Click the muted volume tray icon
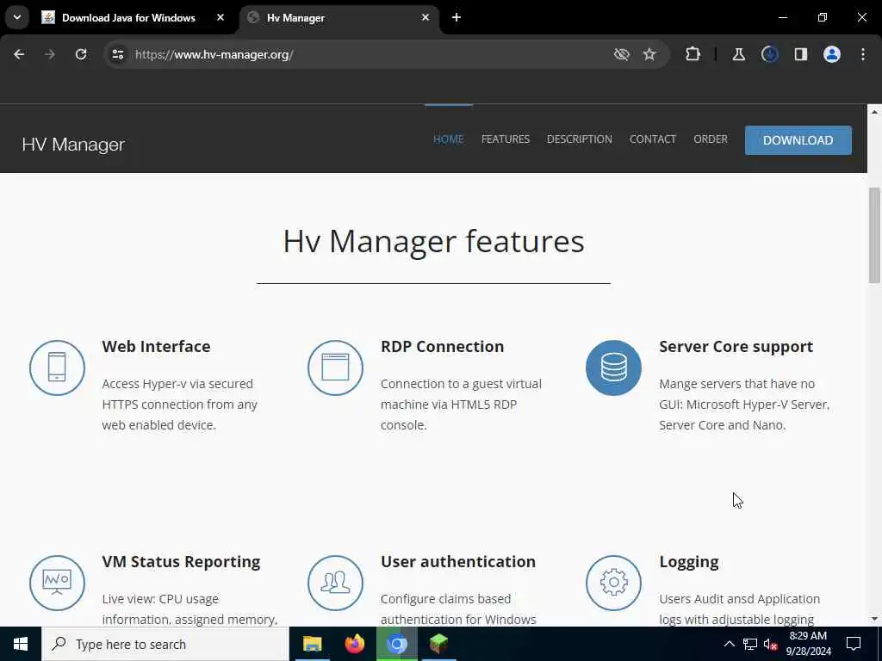 tap(770, 644)
